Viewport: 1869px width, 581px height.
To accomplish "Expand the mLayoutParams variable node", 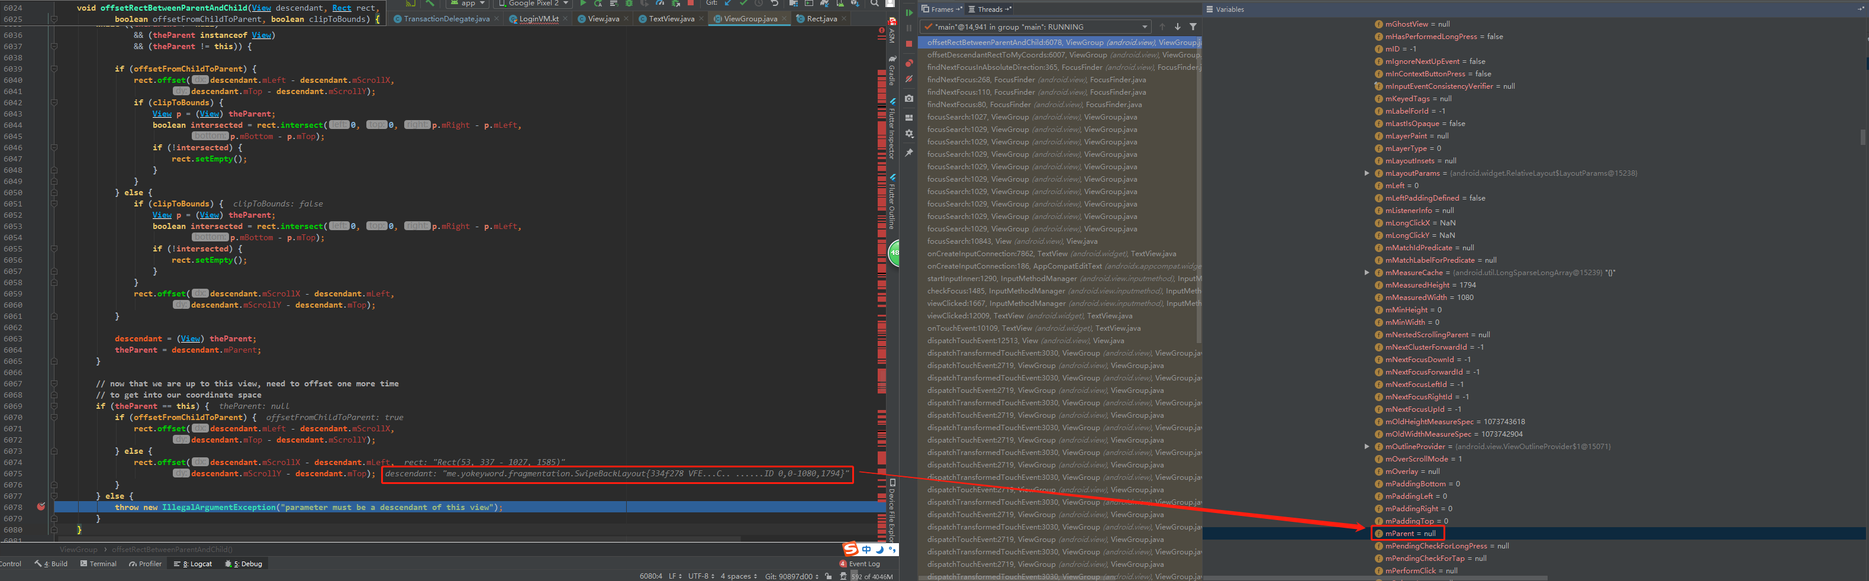I will tap(1367, 173).
